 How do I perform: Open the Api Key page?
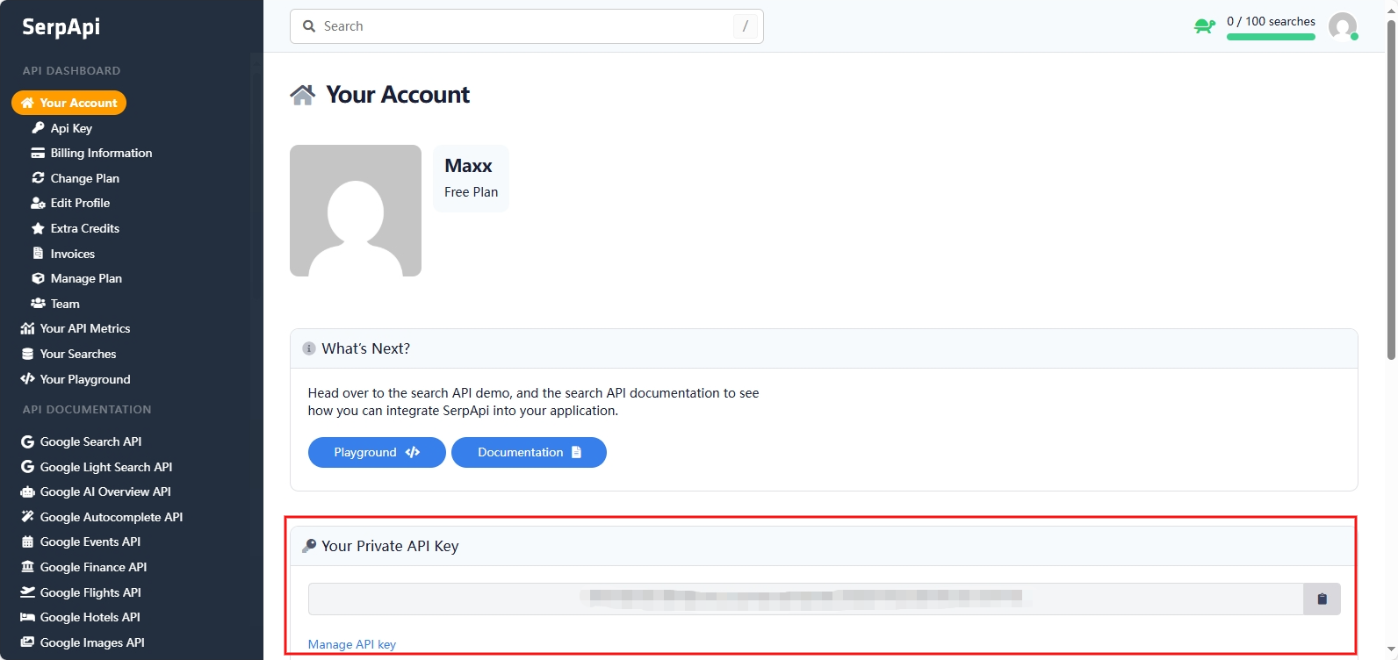pyautogui.click(x=71, y=128)
